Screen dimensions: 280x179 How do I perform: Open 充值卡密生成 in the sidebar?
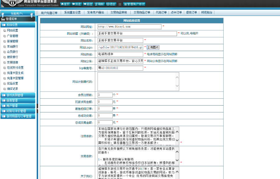click(15, 73)
